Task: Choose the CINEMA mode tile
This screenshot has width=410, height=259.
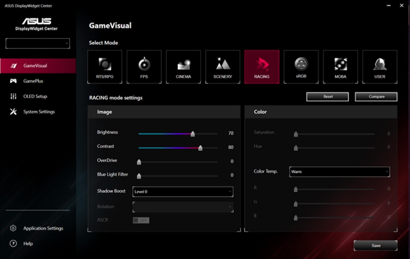Action: [183, 67]
